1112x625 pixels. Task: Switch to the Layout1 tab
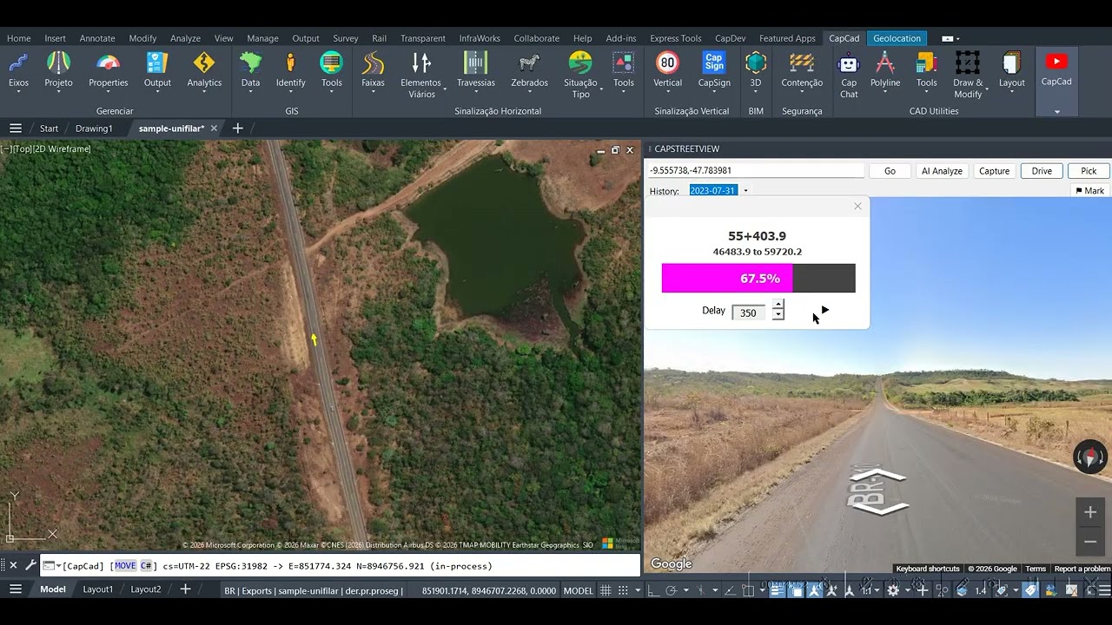tap(97, 589)
